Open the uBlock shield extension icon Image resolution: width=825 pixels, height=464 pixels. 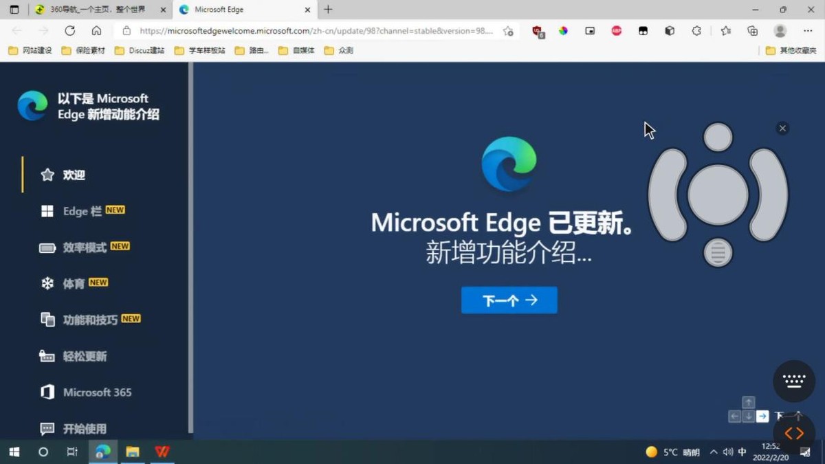click(x=538, y=31)
